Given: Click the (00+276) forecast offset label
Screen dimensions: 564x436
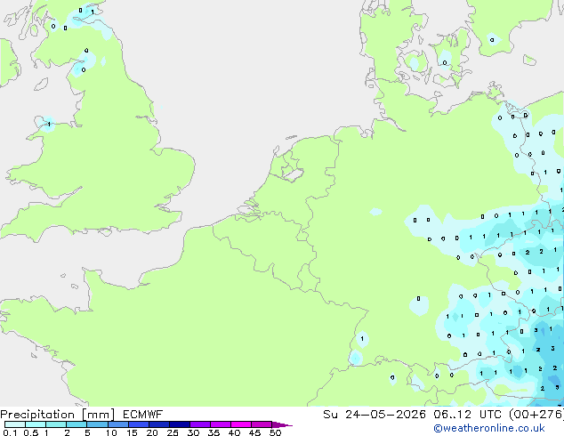Looking at the screenshot, I should [536, 415].
